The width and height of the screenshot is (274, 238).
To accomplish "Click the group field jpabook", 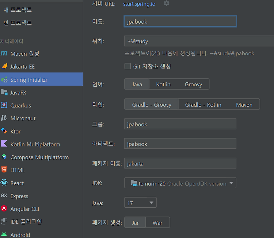I will tap(180, 124).
